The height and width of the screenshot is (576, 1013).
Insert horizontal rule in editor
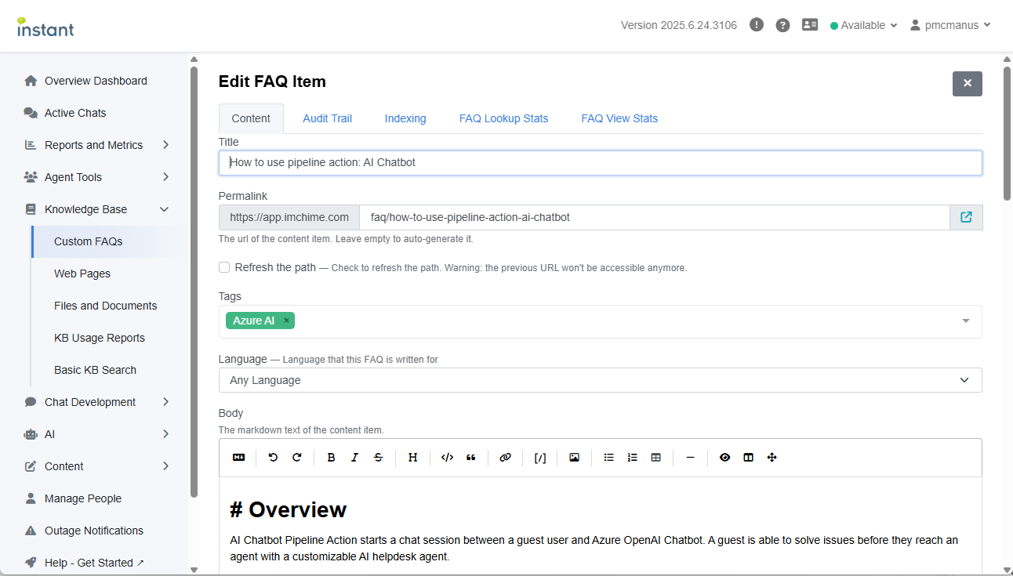pos(690,458)
